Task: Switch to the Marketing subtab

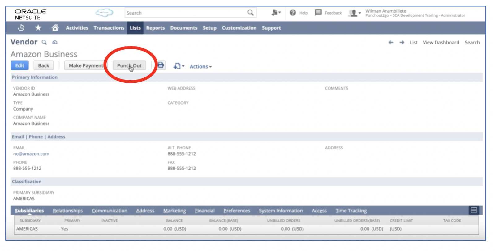Action: coord(174,211)
